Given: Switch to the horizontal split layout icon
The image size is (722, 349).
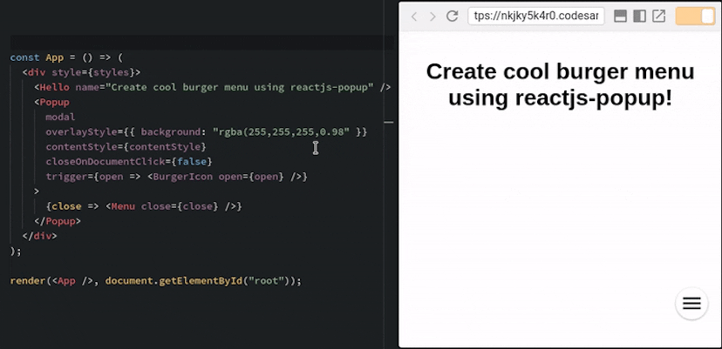Looking at the screenshot, I should pos(621,17).
